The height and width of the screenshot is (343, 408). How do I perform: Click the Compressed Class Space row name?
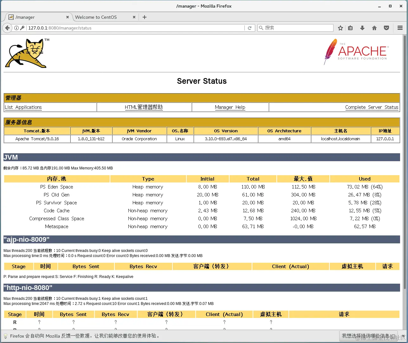coord(57,219)
